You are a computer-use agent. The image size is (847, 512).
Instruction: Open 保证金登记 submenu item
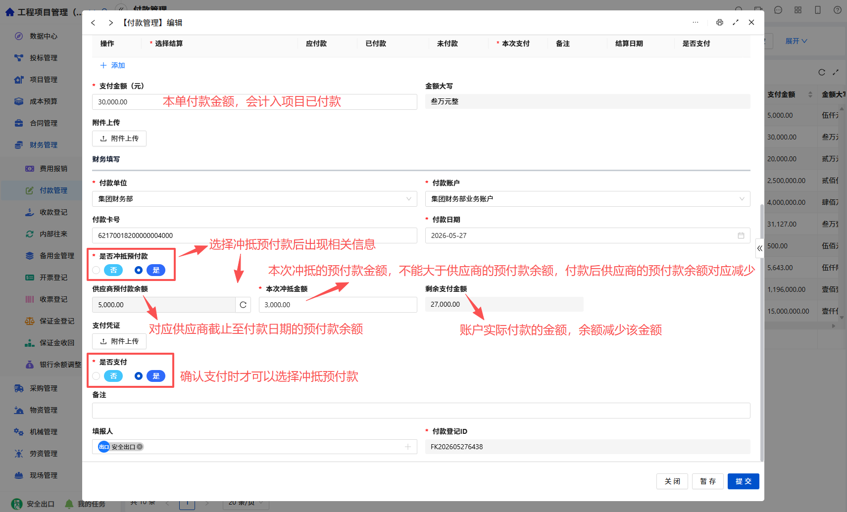point(57,321)
